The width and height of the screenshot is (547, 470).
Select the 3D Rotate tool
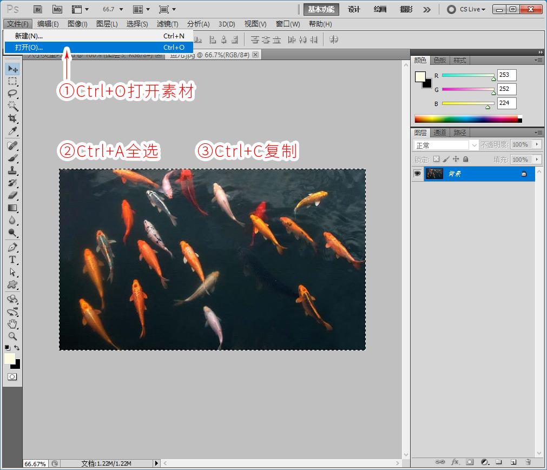coord(12,299)
